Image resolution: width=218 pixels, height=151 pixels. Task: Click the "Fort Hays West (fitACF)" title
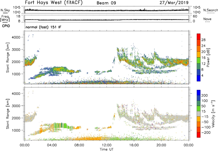pos(54,3)
